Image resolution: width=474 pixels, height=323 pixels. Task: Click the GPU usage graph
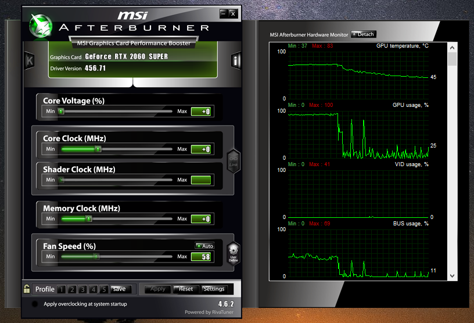pyautogui.click(x=358, y=134)
